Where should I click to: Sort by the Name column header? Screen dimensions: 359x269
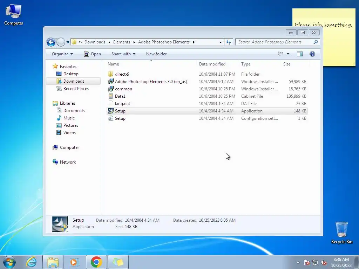pos(151,64)
